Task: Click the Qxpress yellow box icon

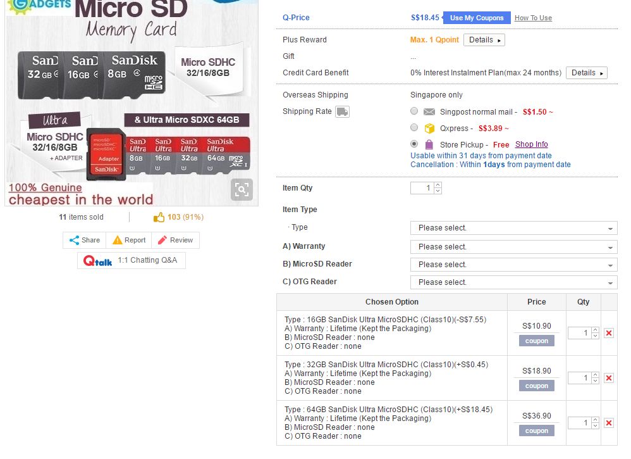Action: click(x=429, y=128)
